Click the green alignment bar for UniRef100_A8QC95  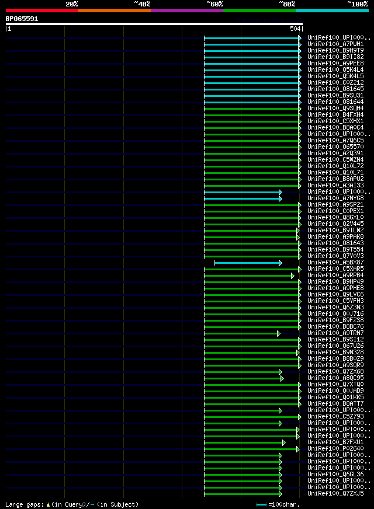[x=244, y=378]
